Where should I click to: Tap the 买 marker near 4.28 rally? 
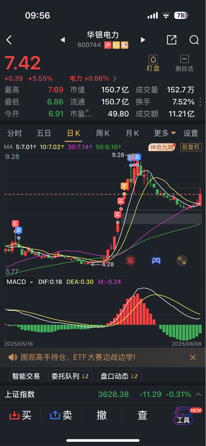click(118, 215)
